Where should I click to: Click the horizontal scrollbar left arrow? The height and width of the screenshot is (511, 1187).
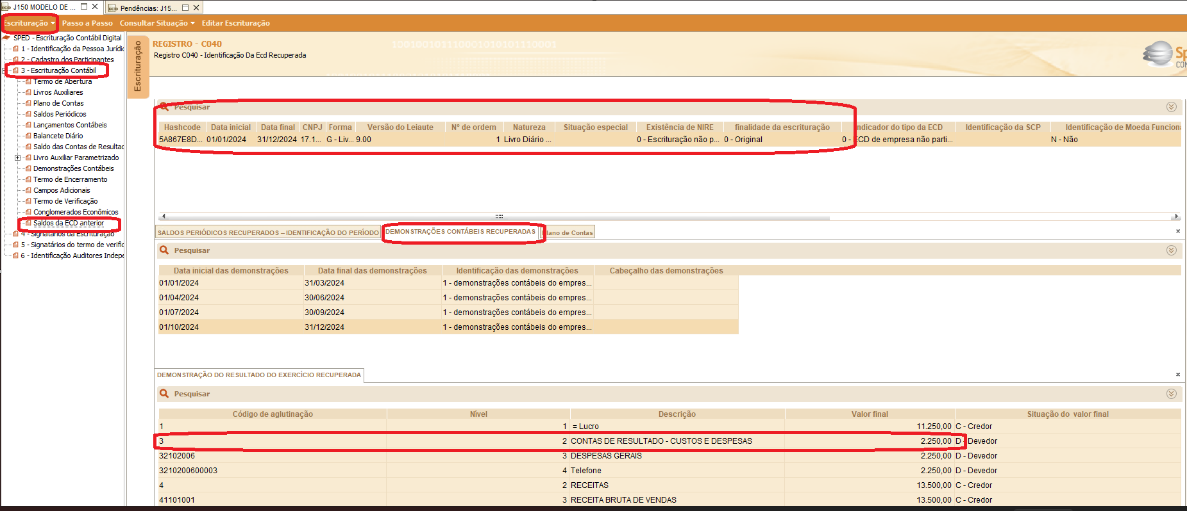pyautogui.click(x=164, y=216)
